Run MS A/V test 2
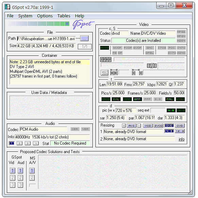 click(x=32, y=178)
